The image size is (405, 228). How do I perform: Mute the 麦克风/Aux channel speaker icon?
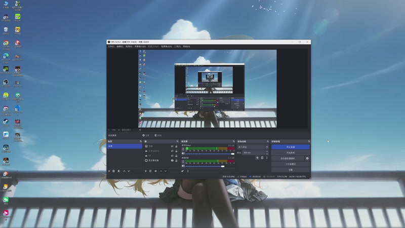[x=183, y=154]
